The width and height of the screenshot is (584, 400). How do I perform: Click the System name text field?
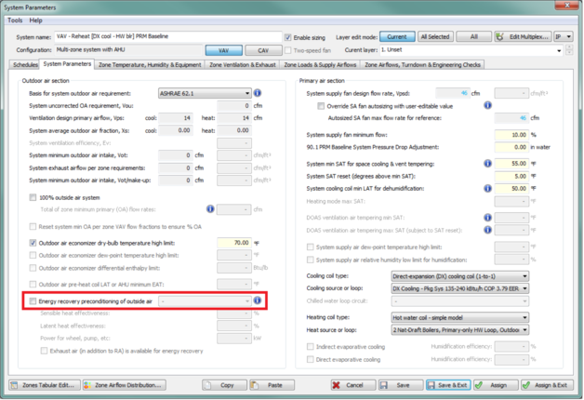pos(167,36)
